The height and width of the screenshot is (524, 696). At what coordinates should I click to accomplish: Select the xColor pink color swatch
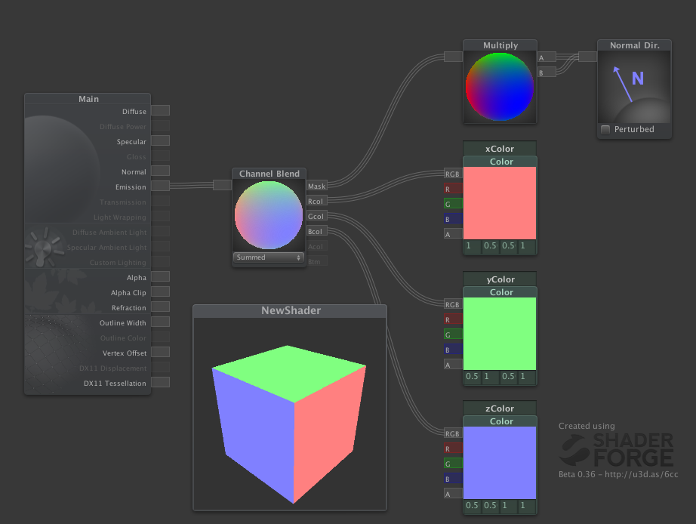point(500,202)
